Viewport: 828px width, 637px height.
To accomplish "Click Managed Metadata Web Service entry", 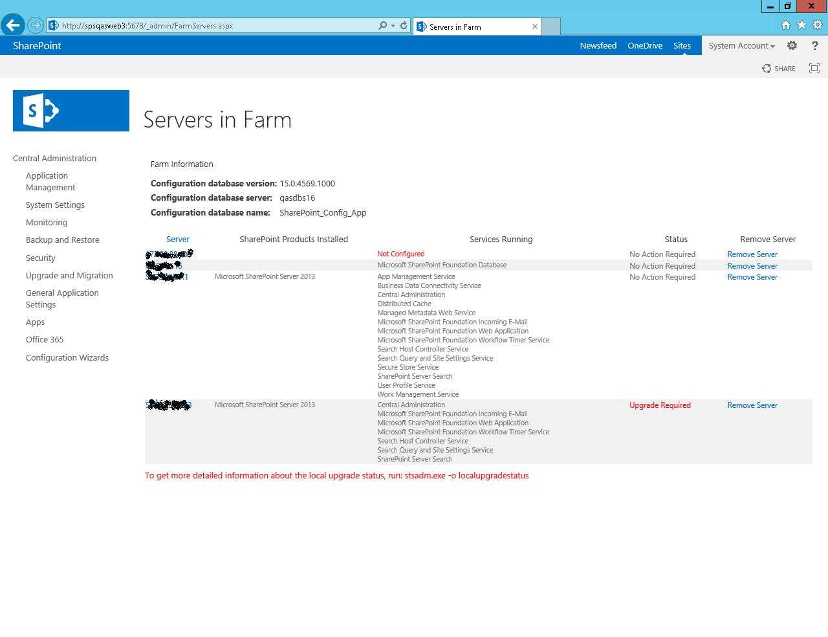I will coord(426,313).
